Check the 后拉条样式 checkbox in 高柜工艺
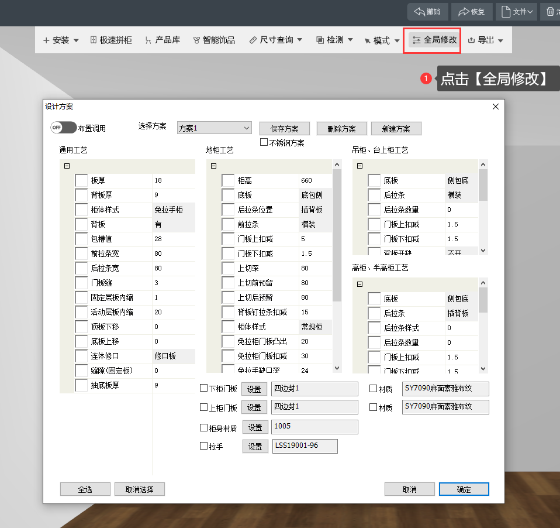The width and height of the screenshot is (560, 528). 374,328
